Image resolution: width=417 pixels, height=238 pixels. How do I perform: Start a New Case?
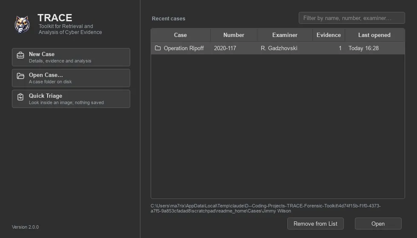[x=71, y=57]
